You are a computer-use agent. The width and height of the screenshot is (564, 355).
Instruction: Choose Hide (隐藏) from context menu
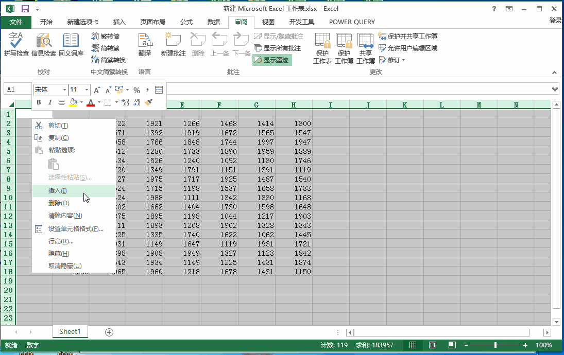pos(74,253)
